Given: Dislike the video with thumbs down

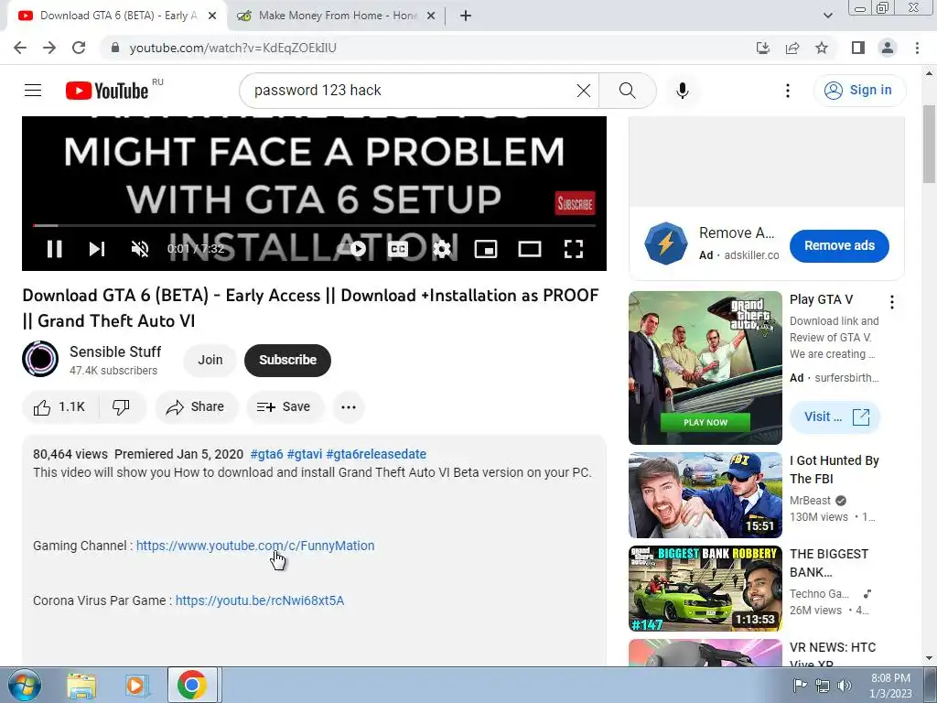Looking at the screenshot, I should (x=122, y=407).
